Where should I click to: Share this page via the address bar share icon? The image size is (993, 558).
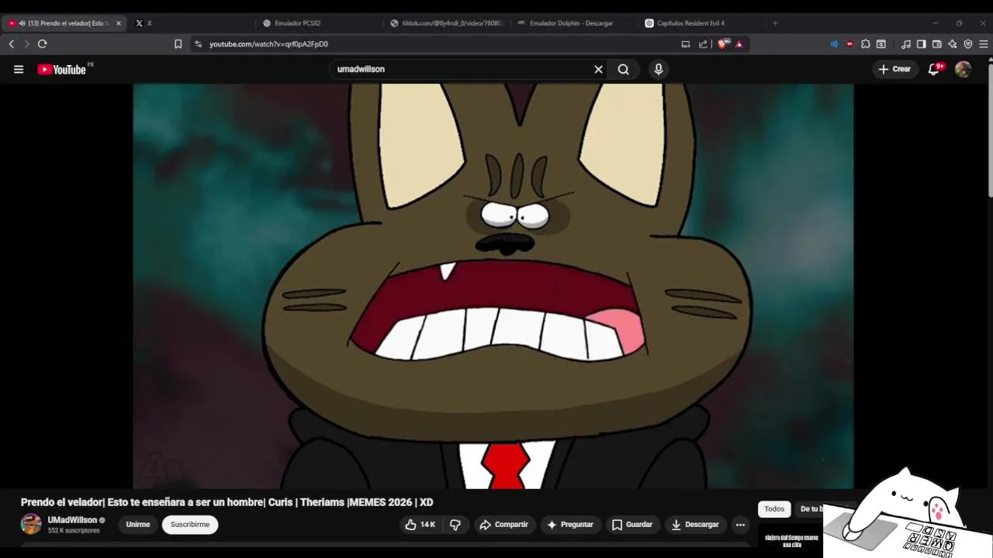click(x=703, y=44)
